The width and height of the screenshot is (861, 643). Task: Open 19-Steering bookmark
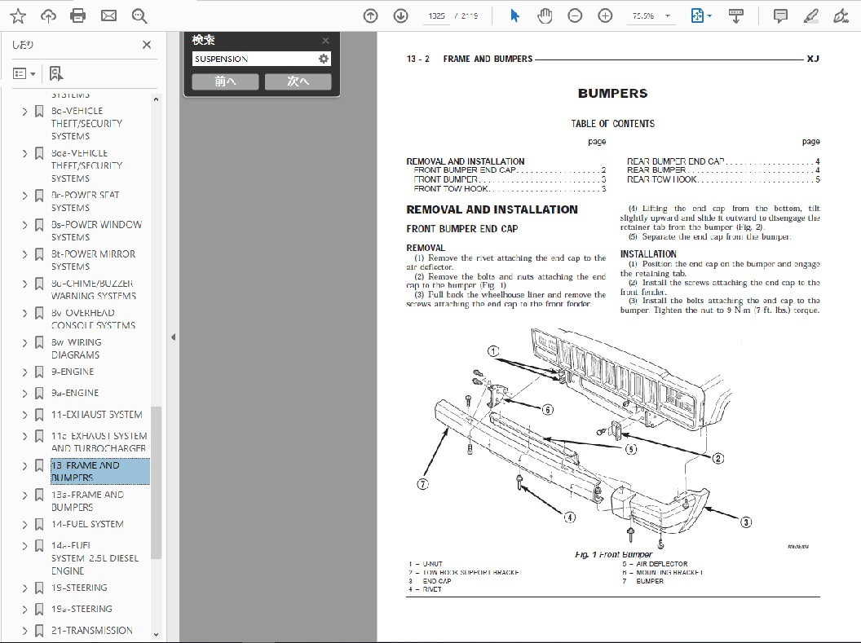[x=80, y=588]
